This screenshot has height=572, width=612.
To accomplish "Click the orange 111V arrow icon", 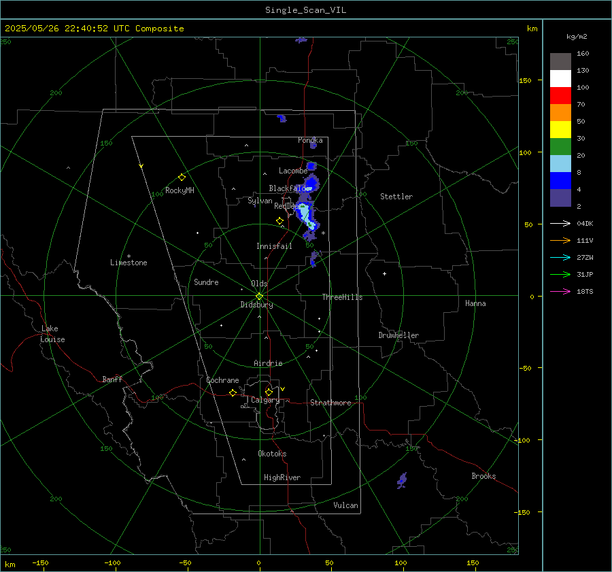I will pyautogui.click(x=560, y=241).
